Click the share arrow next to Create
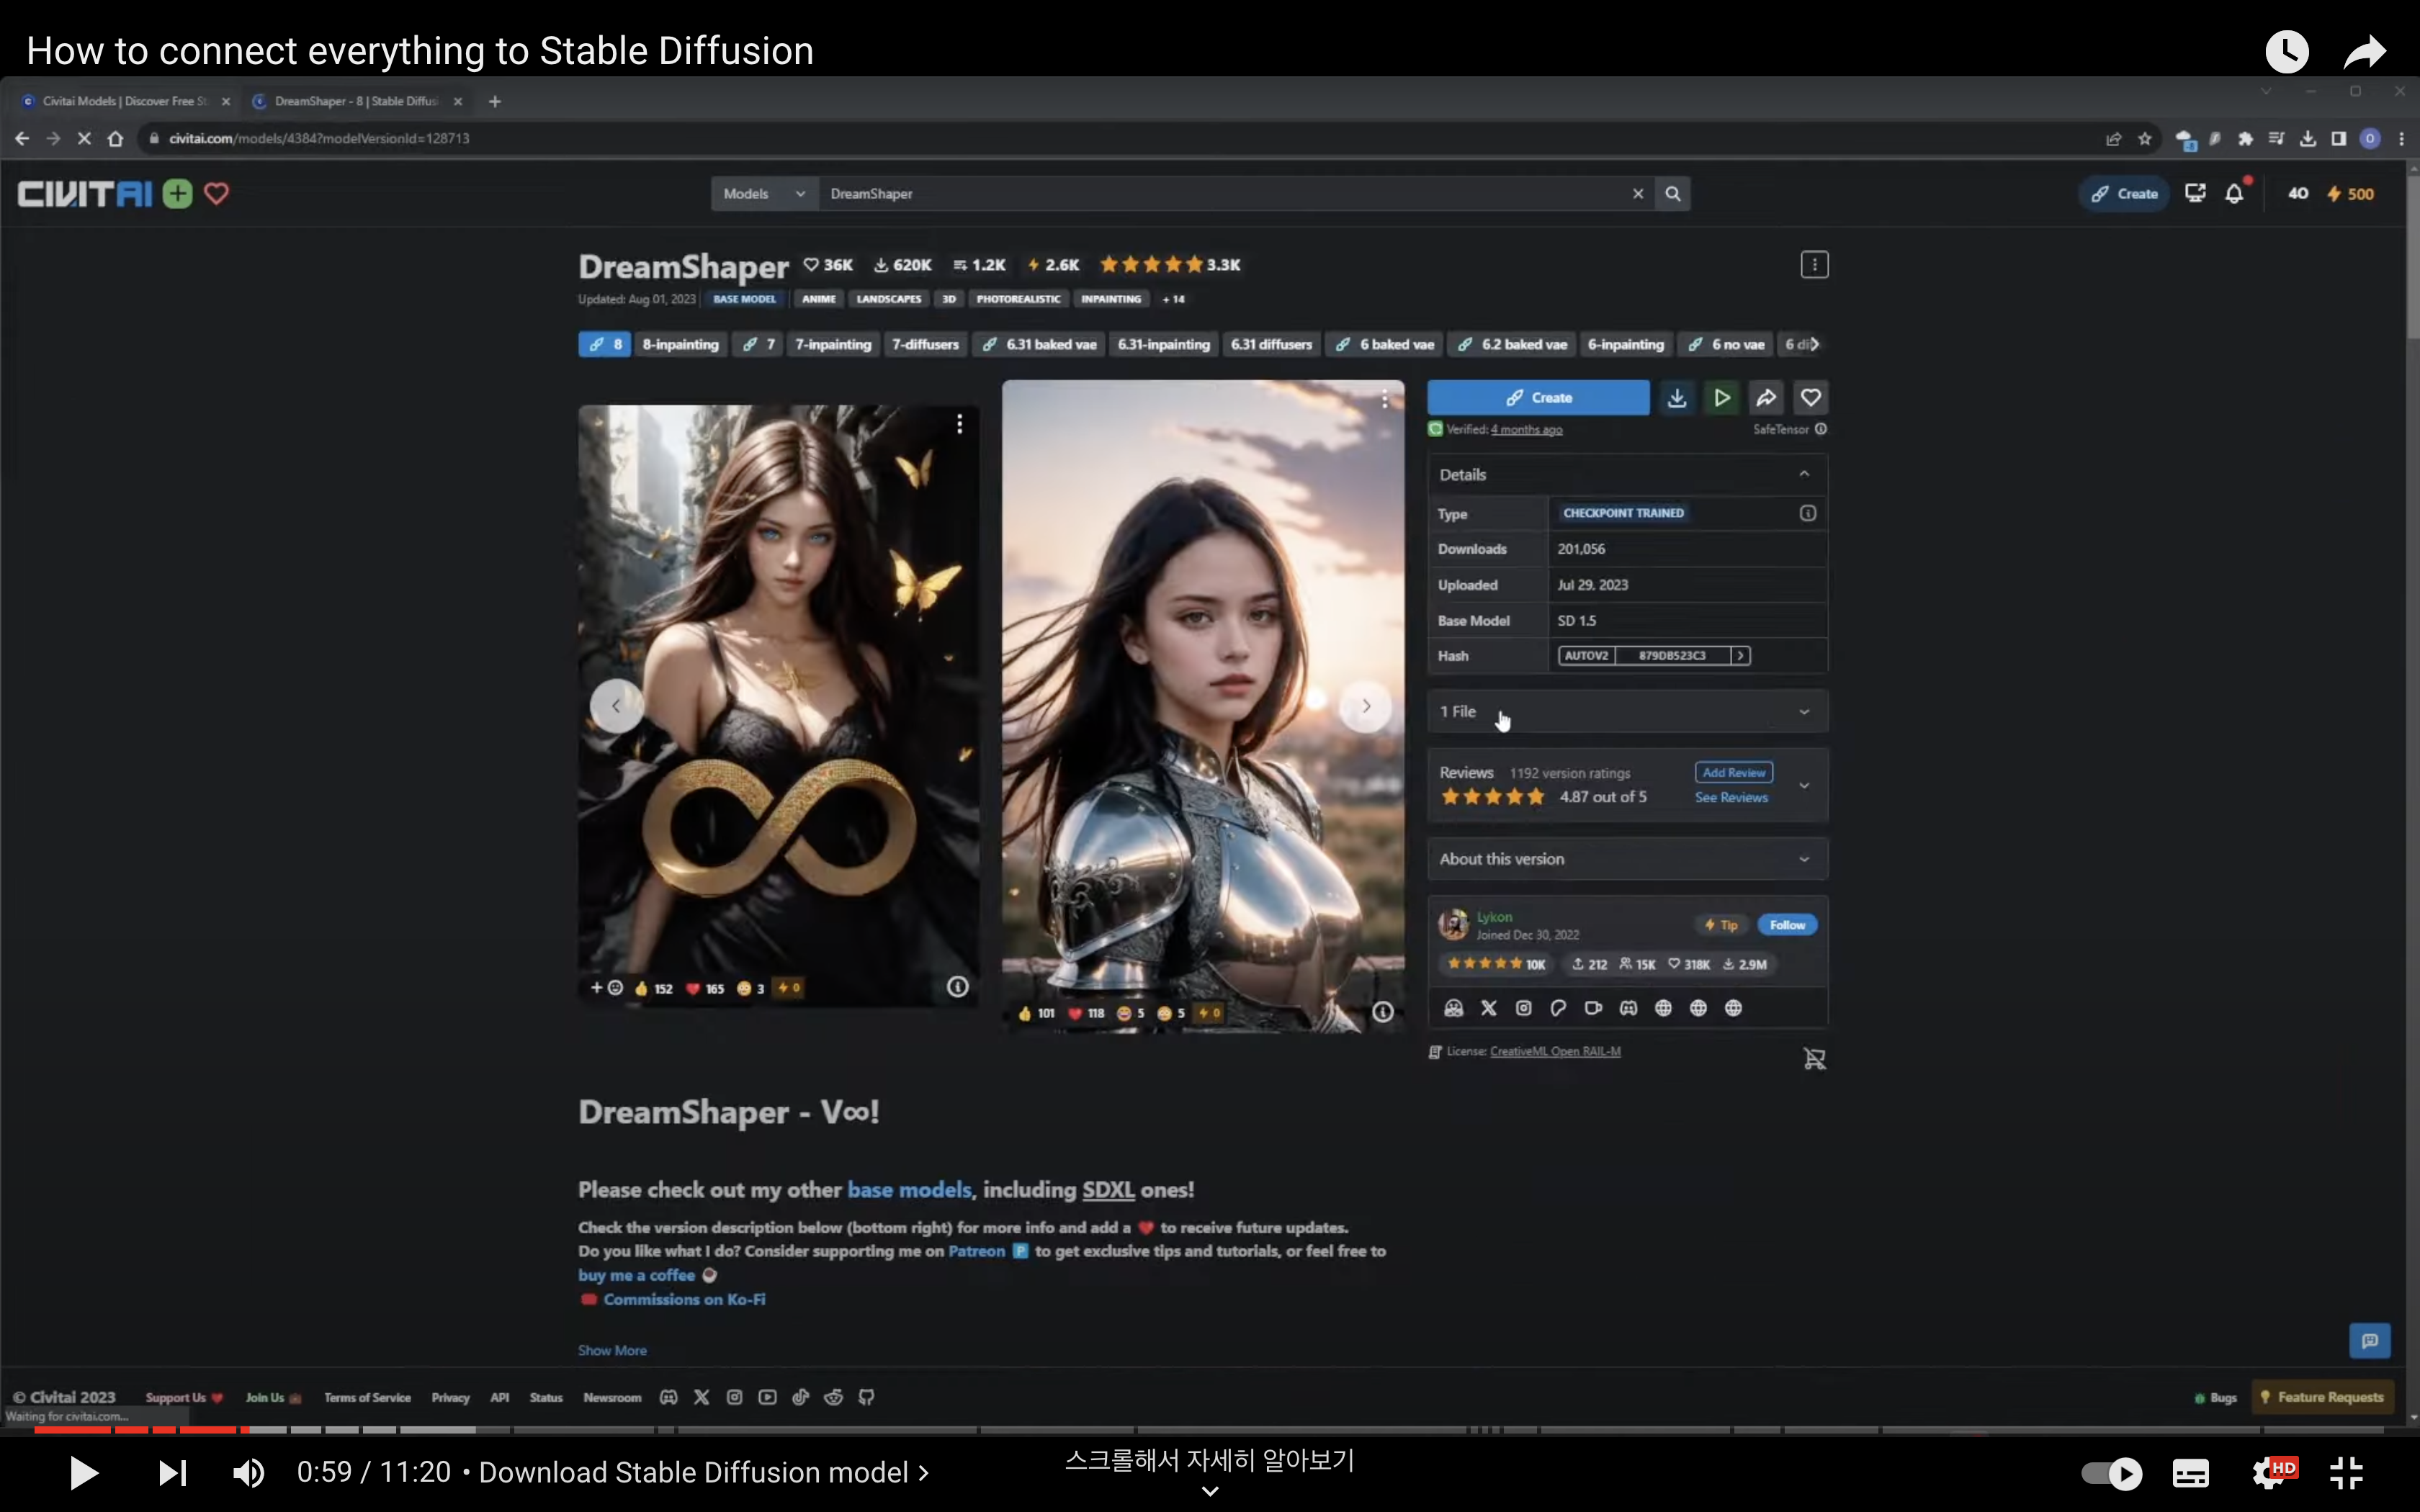The height and width of the screenshot is (1512, 2420). (x=1766, y=398)
